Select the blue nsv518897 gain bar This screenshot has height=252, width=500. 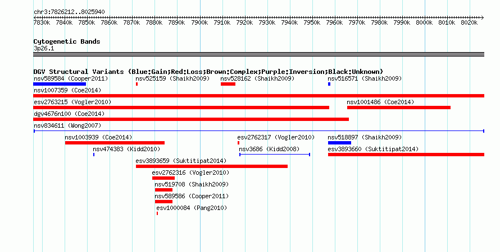(x=339, y=143)
